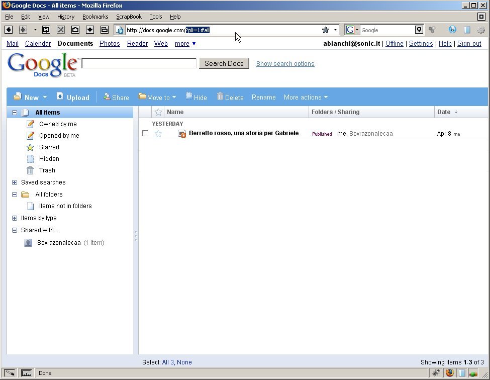
Task: Expand the Items by type section
Action: click(x=15, y=218)
